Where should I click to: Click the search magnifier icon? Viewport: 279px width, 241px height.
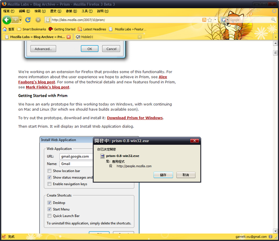click(x=273, y=20)
